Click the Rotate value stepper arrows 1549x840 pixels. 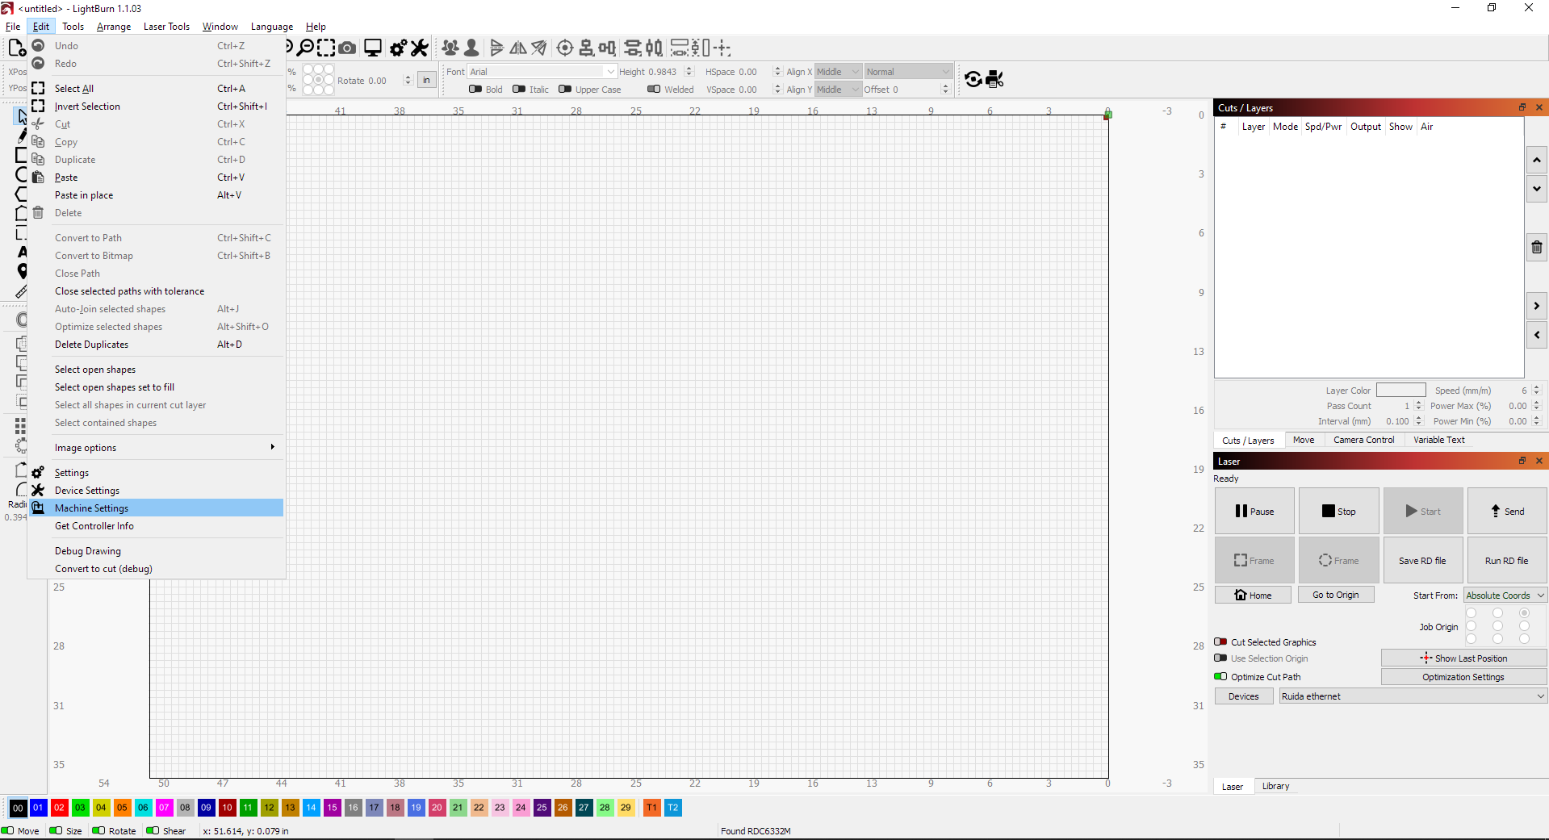pos(408,80)
